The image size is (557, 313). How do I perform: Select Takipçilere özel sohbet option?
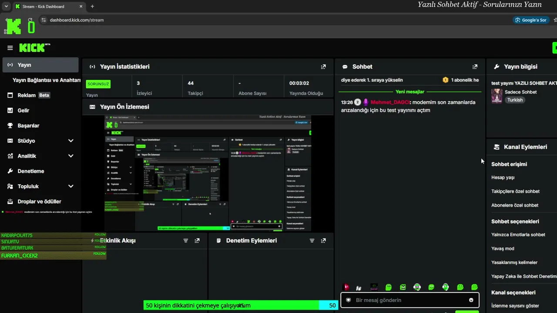tap(515, 191)
